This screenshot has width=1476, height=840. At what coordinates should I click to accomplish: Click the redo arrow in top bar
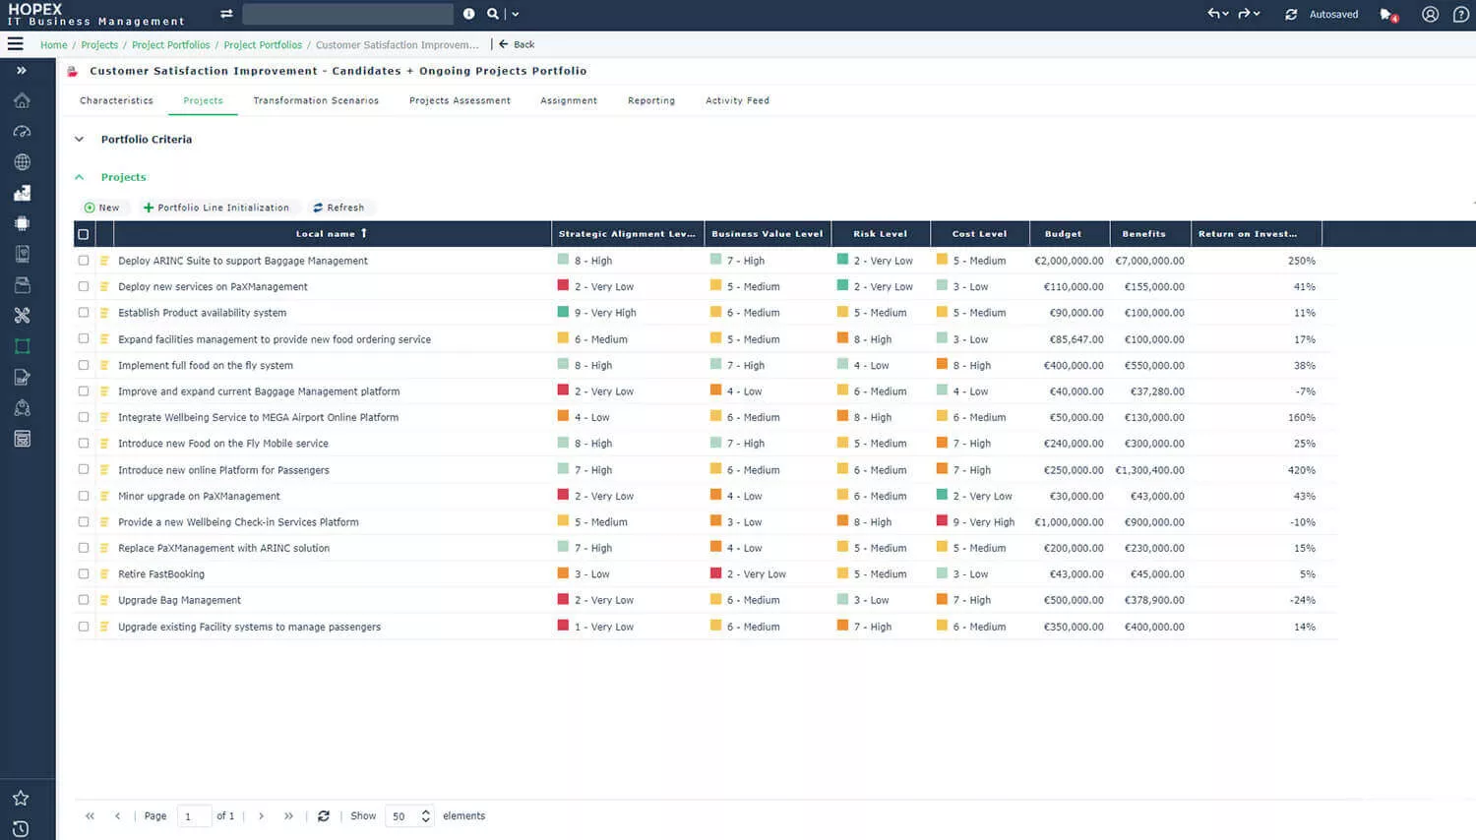click(x=1249, y=14)
